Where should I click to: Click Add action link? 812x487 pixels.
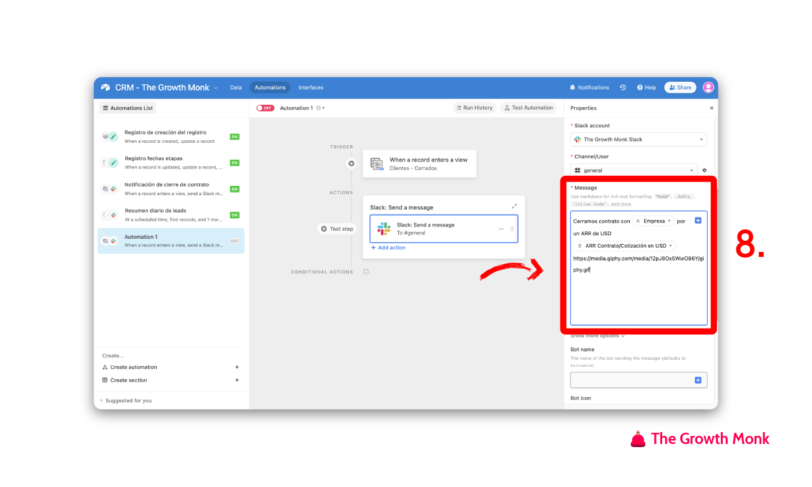pos(388,248)
